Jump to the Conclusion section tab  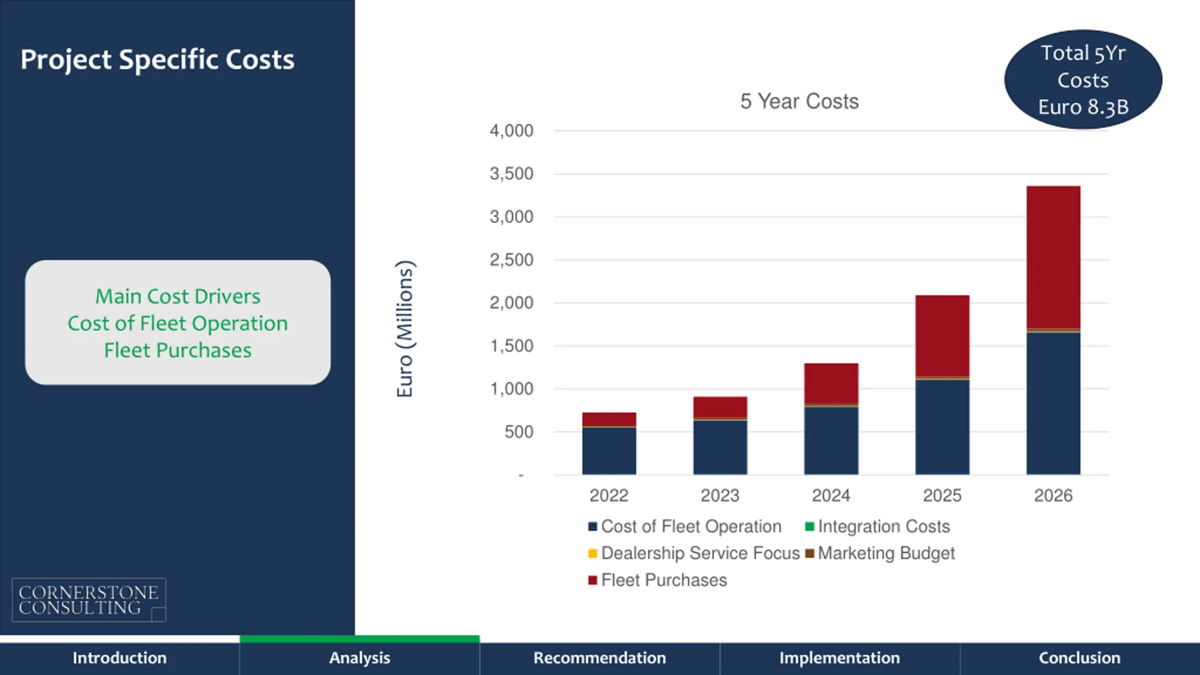[x=1080, y=658]
